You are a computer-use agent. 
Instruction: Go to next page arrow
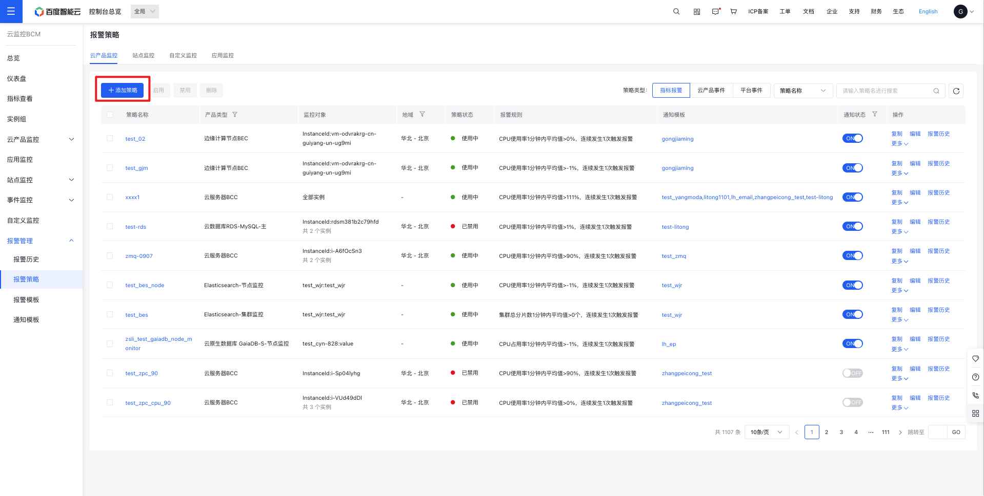[x=900, y=433]
